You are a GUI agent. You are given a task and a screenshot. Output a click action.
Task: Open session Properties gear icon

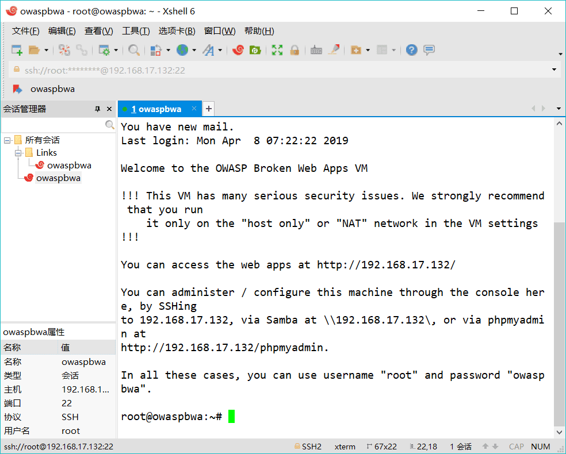point(104,50)
